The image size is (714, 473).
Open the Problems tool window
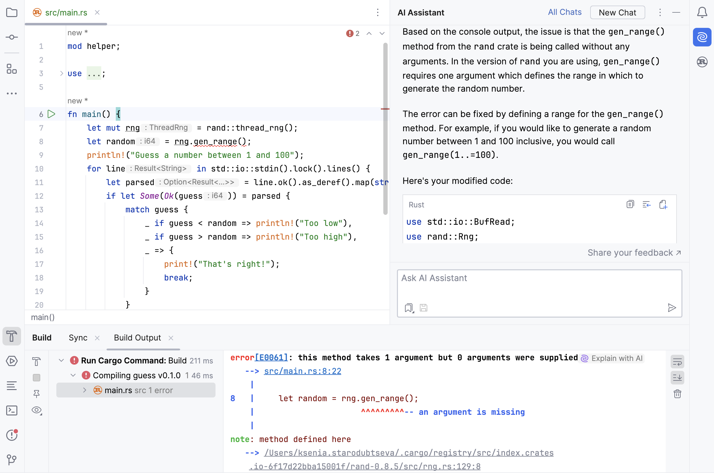point(12,435)
